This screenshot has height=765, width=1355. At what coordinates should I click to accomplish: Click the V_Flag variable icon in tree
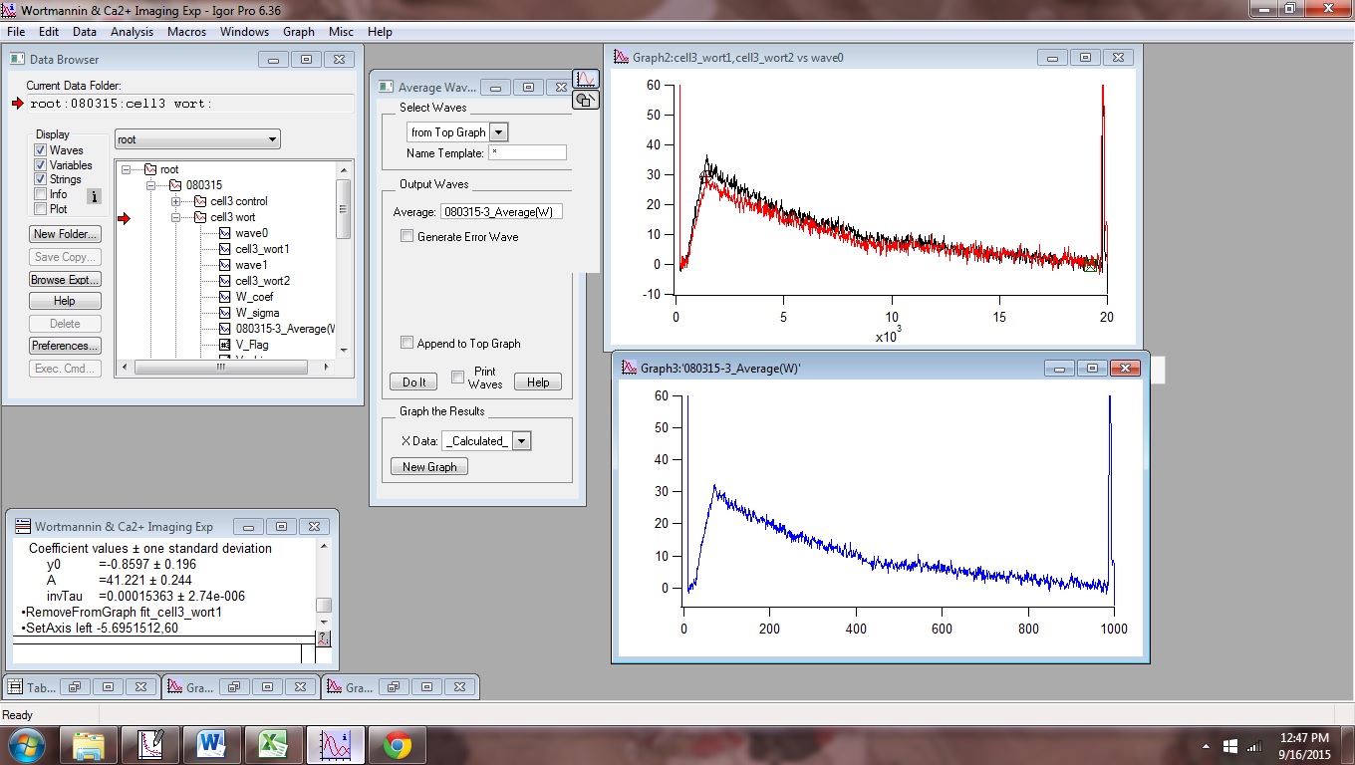point(224,345)
